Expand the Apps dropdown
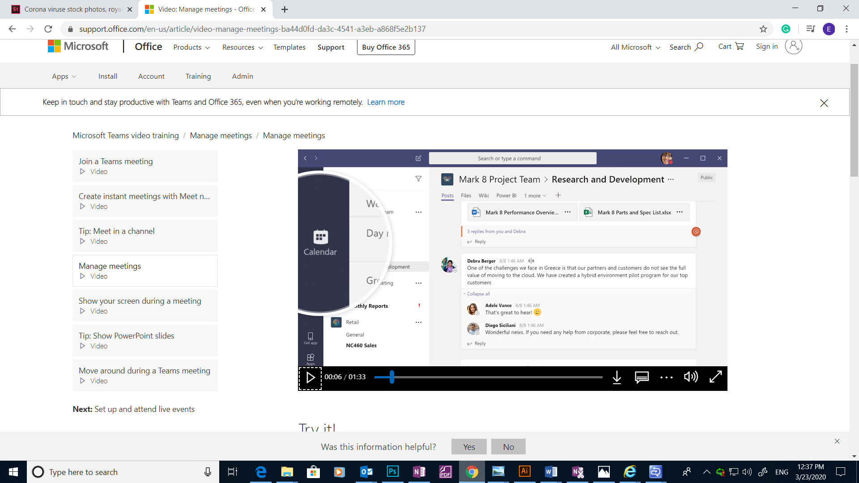 tap(64, 76)
